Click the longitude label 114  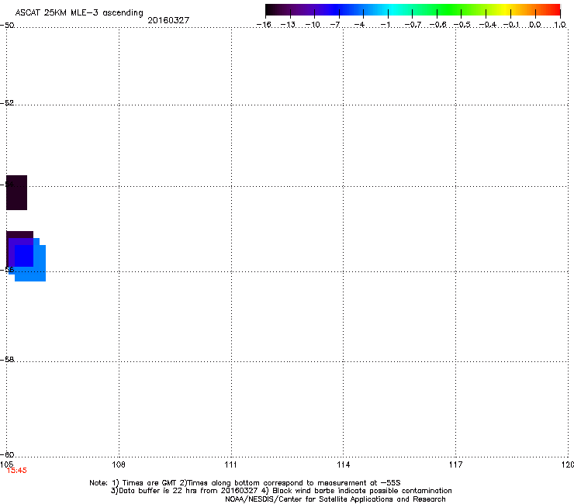344,464
